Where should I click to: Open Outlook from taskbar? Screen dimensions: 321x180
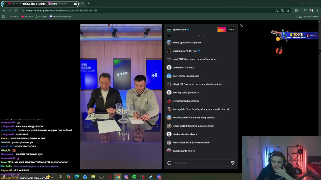pos(85,177)
